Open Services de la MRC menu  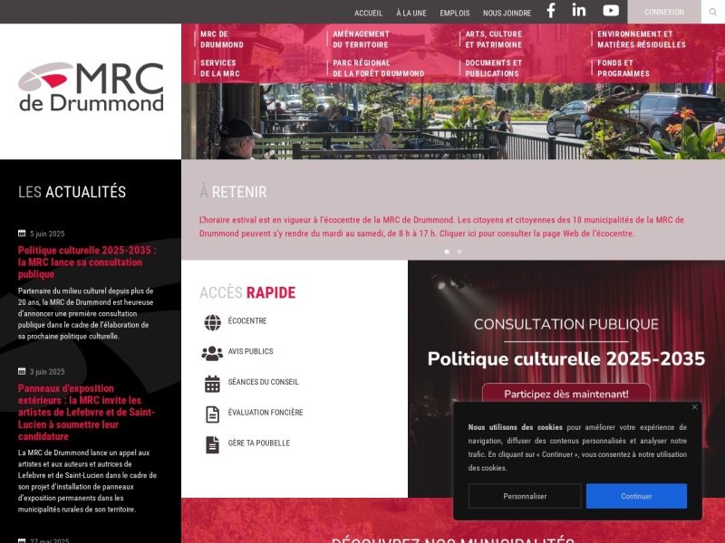click(219, 68)
